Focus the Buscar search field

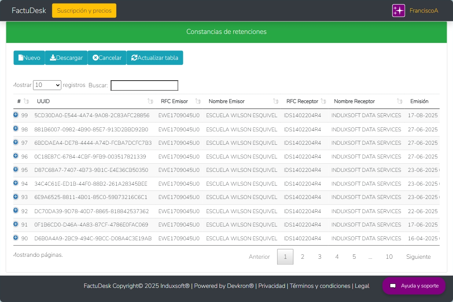click(144, 85)
